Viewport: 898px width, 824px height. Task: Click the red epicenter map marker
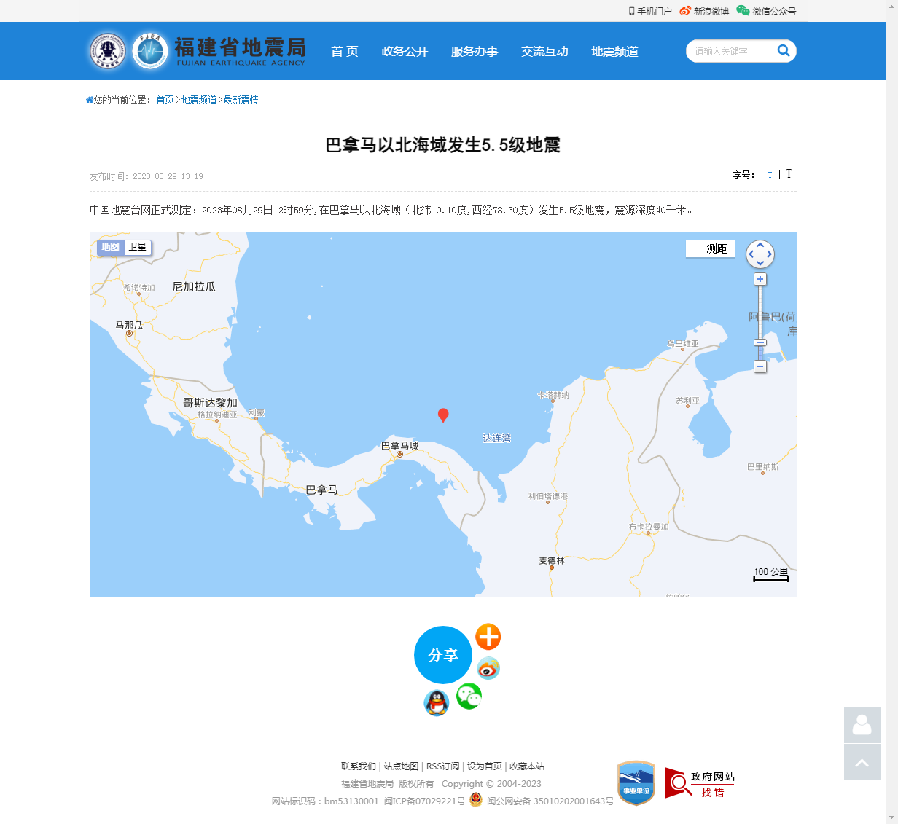442,415
